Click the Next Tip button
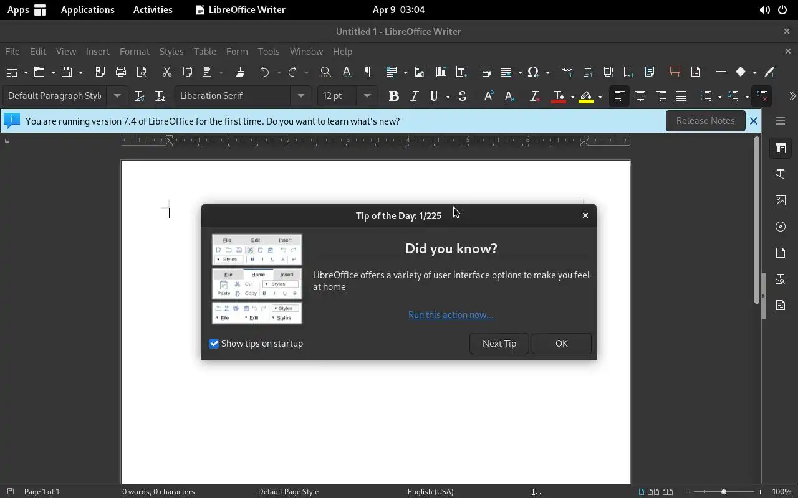 coord(499,344)
